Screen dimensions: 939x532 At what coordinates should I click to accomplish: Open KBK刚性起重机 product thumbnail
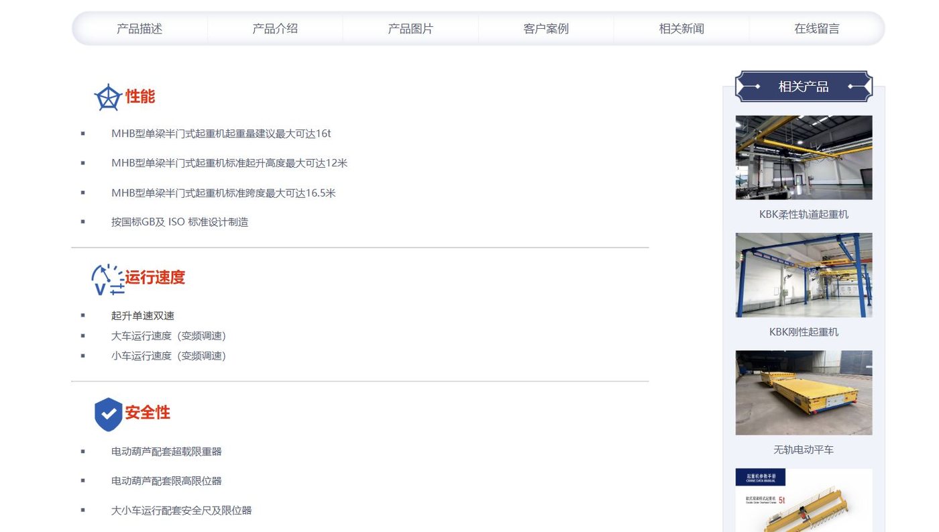pyautogui.click(x=804, y=275)
